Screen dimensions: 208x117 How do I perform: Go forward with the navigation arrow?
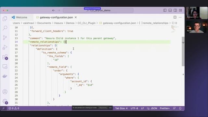tap(58, 10)
